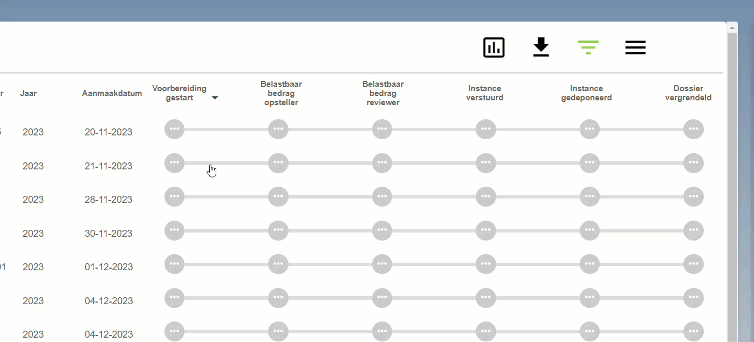Screen dimensions: 754x342
Task: Click the Dossier vergrendeld column header
Action: click(x=688, y=93)
